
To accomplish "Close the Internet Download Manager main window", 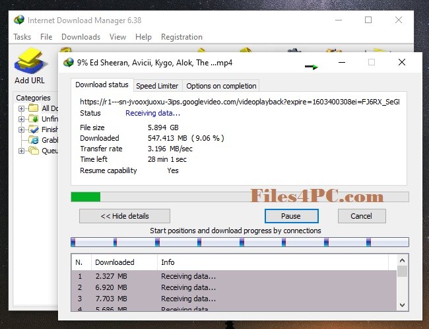I will [399, 20].
